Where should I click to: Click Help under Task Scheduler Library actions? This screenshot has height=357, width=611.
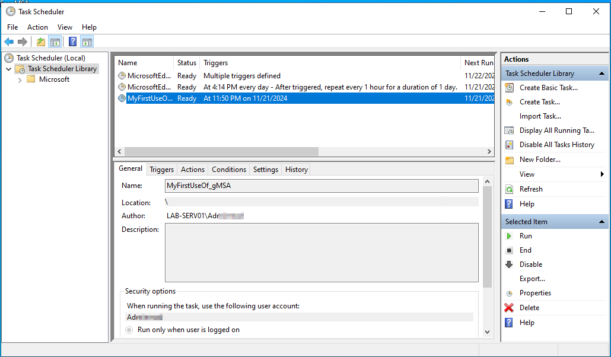tap(526, 204)
